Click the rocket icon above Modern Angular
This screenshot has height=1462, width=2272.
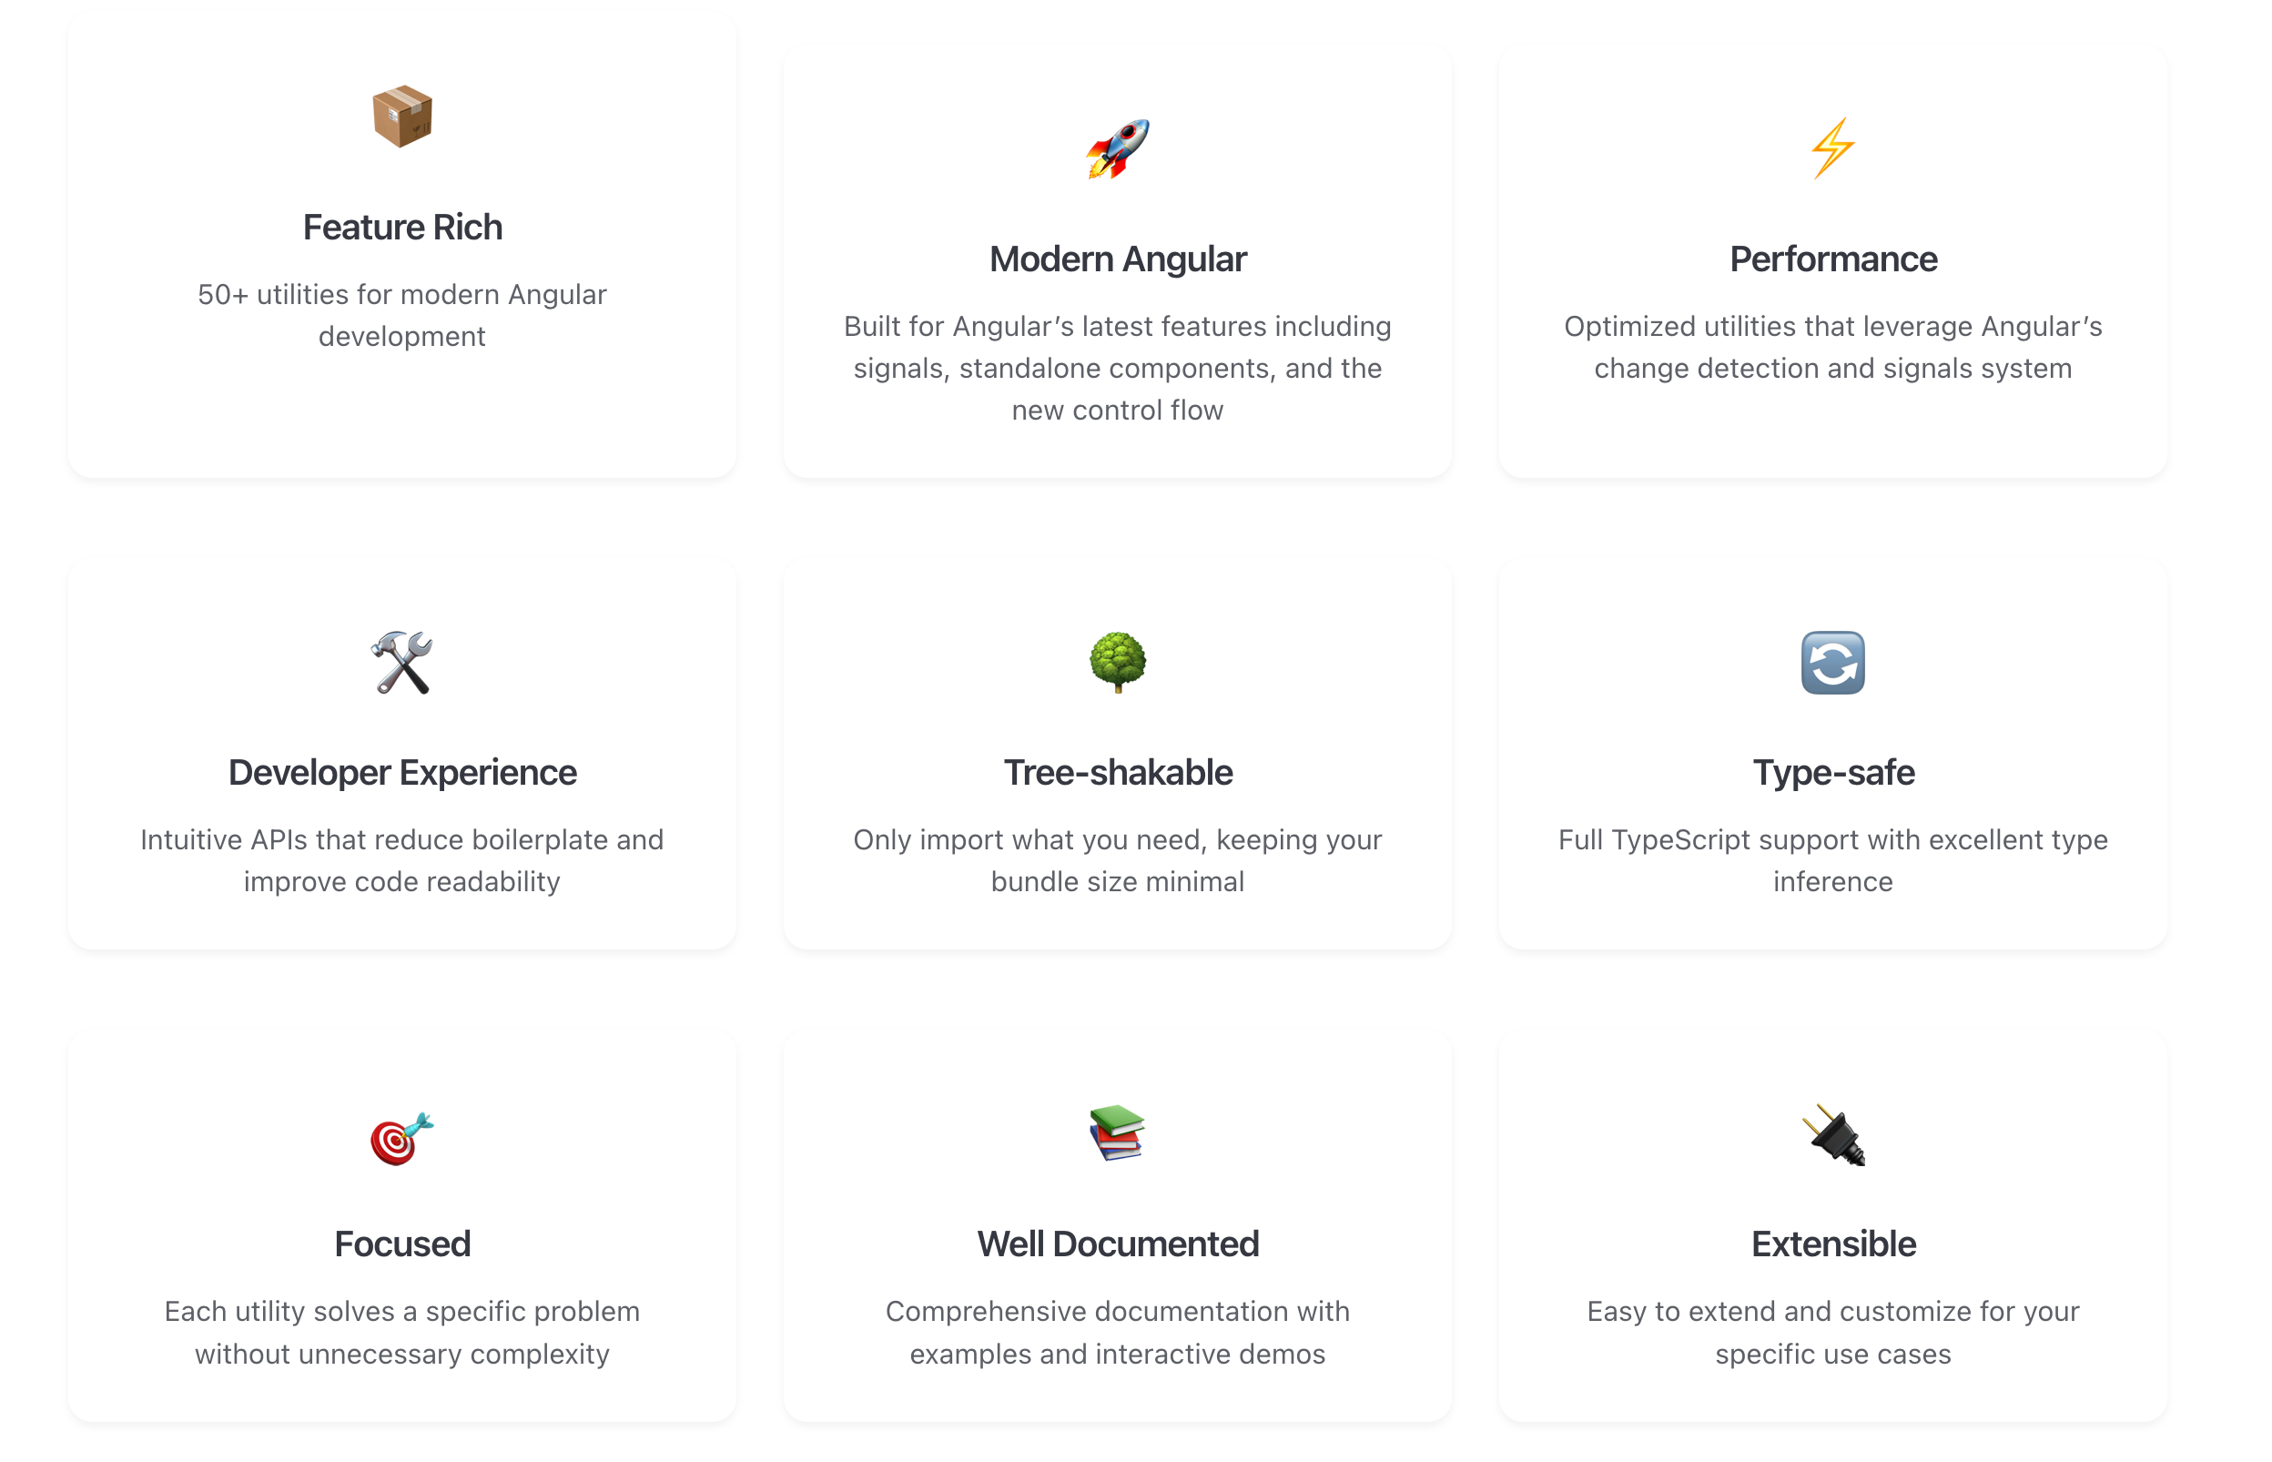1117,149
